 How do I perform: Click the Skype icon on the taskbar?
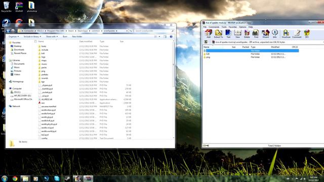57,178
